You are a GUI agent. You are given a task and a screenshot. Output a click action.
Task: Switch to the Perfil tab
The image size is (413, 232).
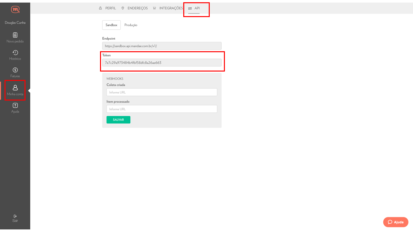tap(107, 8)
